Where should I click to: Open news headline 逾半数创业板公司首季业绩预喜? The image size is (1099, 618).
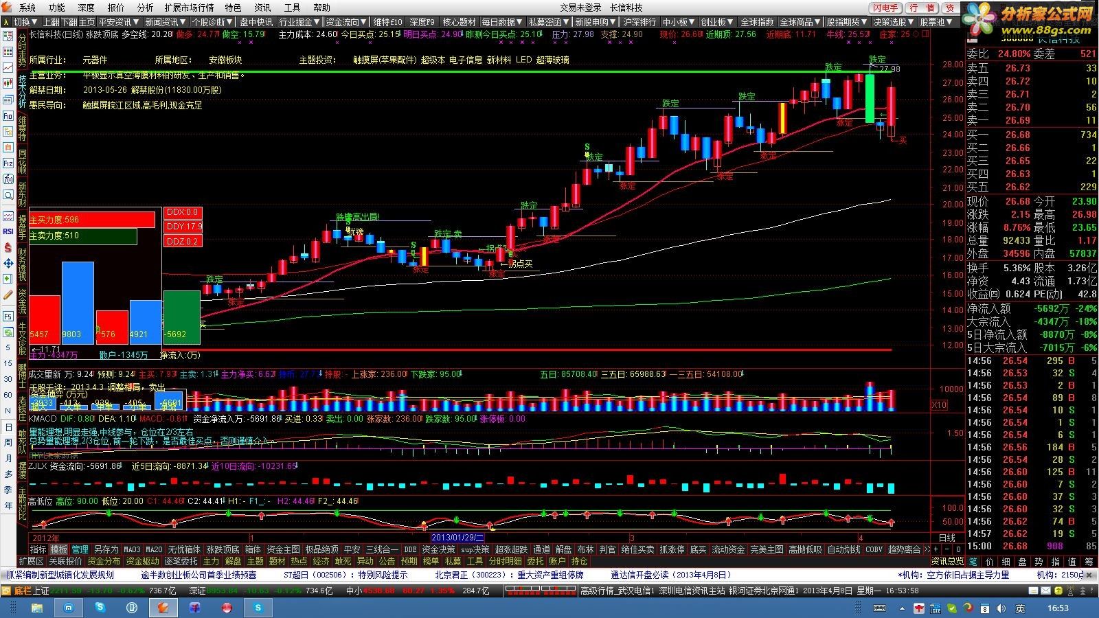199,575
